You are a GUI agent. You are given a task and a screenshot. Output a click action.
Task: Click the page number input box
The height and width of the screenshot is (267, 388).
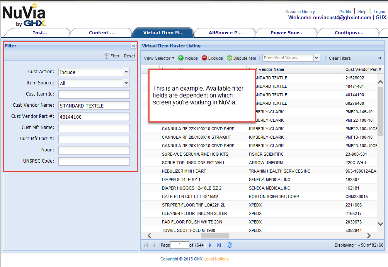tap(180, 245)
